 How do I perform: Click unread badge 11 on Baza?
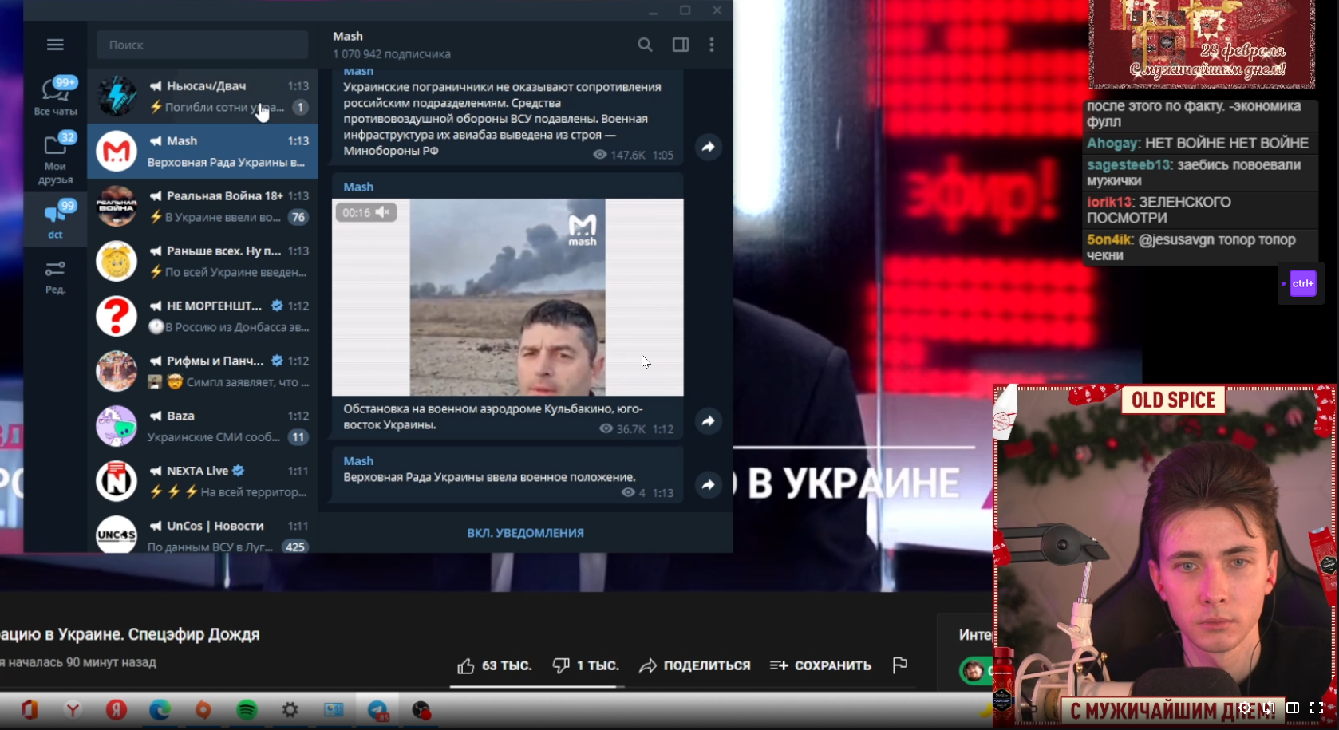[x=298, y=437]
